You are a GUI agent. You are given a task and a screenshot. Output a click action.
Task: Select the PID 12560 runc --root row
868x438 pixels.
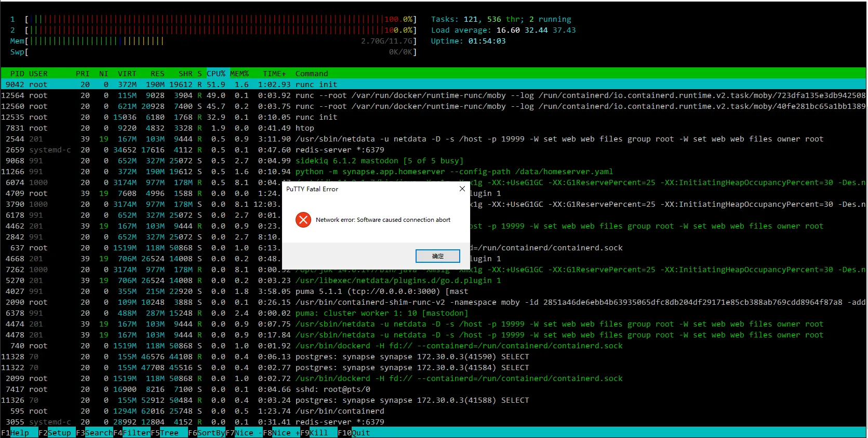coord(433,106)
